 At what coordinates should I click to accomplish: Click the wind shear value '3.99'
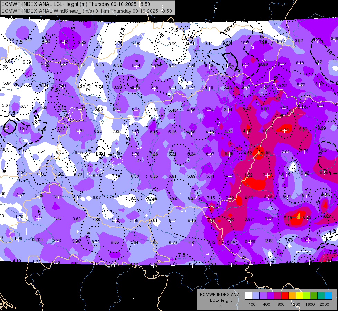click(172, 44)
